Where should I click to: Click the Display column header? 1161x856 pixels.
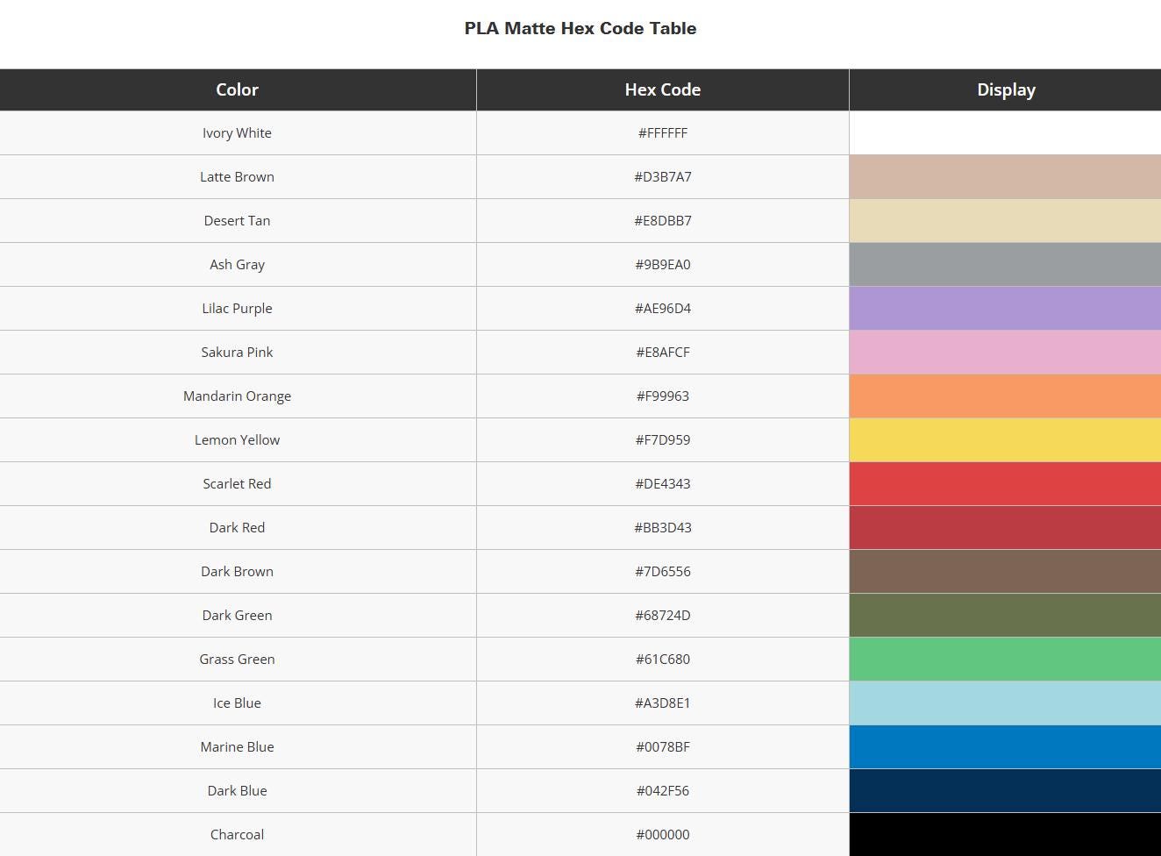tap(1006, 89)
